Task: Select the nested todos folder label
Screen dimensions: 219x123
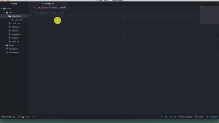Action: click(x=11, y=45)
